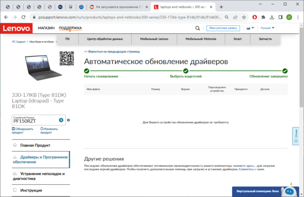Click the 'Размер' column header

156,89
